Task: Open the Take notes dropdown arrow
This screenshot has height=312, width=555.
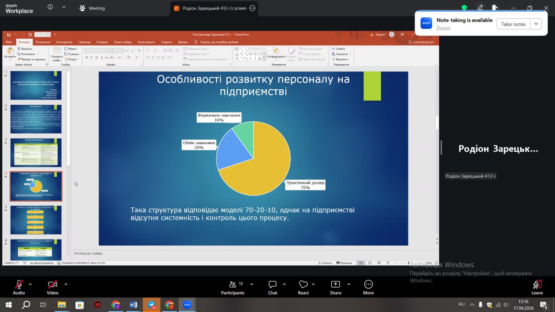Action: [536, 24]
